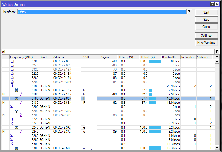Open the Interface dropdown list

pyautogui.click(x=189, y=12)
